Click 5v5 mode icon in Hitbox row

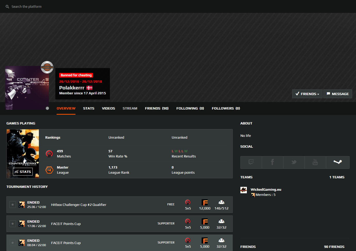point(188,202)
